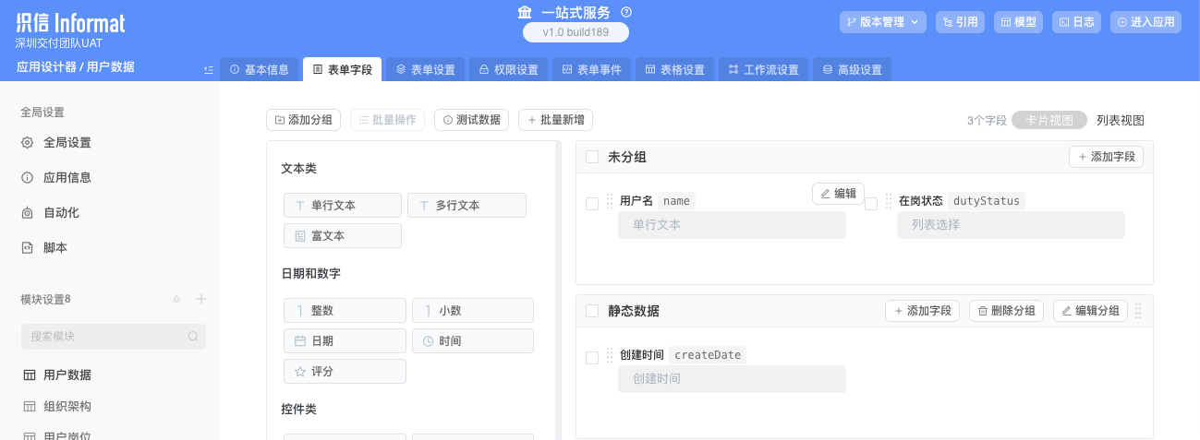
Task: Open 自动化 in global settings
Action: [61, 213]
